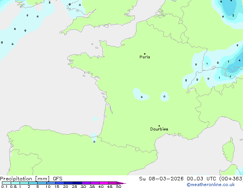Pick the 30–35 mm purple legend swatch
Viewport: 243px width, 188px height.
tap(86, 183)
